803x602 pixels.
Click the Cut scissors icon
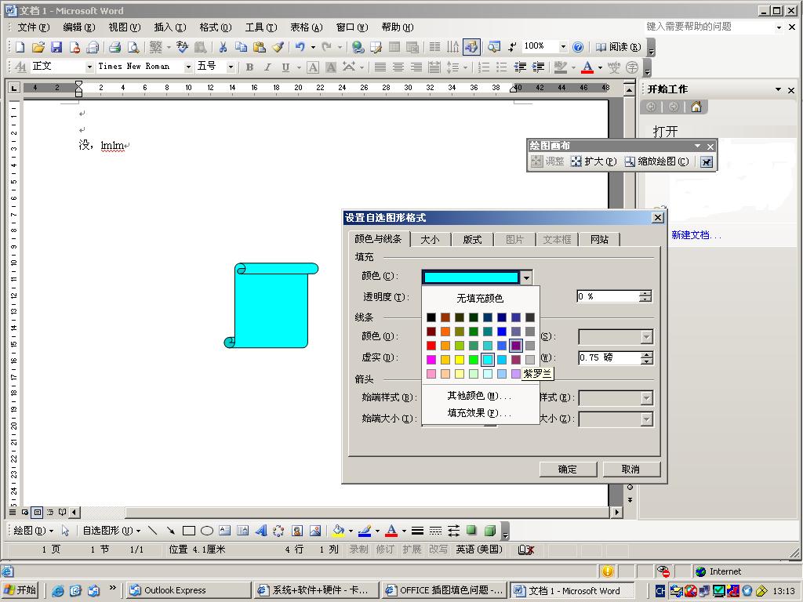tap(223, 47)
